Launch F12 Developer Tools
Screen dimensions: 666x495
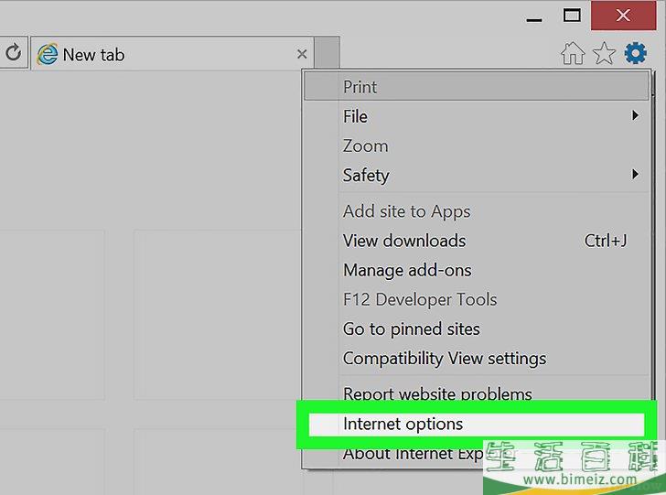(x=477, y=299)
